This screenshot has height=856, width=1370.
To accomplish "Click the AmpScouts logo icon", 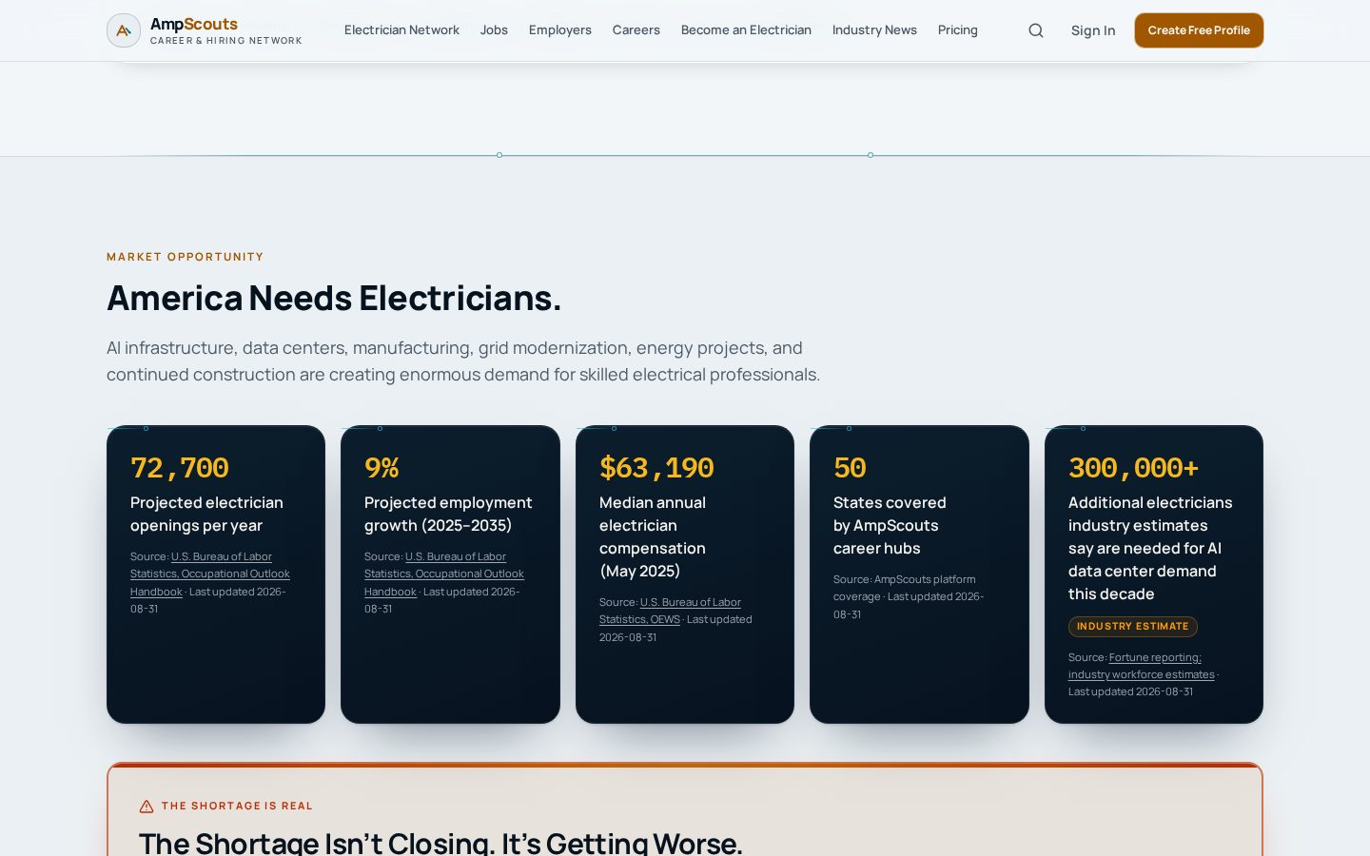I will (x=124, y=30).
